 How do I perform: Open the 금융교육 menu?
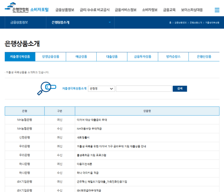click(169, 10)
